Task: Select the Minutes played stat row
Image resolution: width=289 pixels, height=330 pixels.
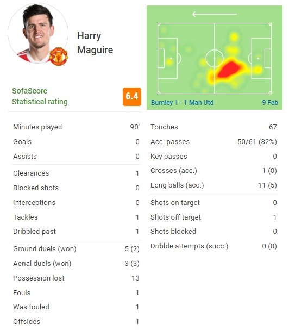Action: coord(76,127)
